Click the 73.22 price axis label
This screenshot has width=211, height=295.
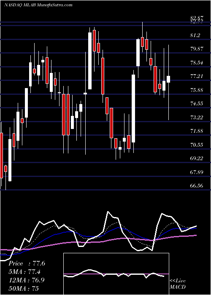click(197, 117)
